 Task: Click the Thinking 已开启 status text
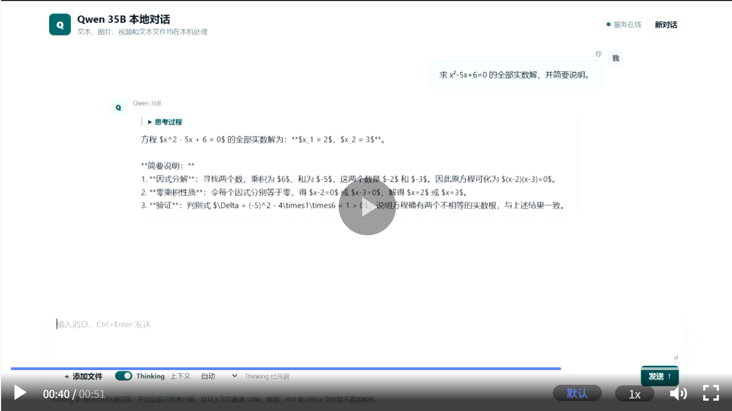pos(267,376)
